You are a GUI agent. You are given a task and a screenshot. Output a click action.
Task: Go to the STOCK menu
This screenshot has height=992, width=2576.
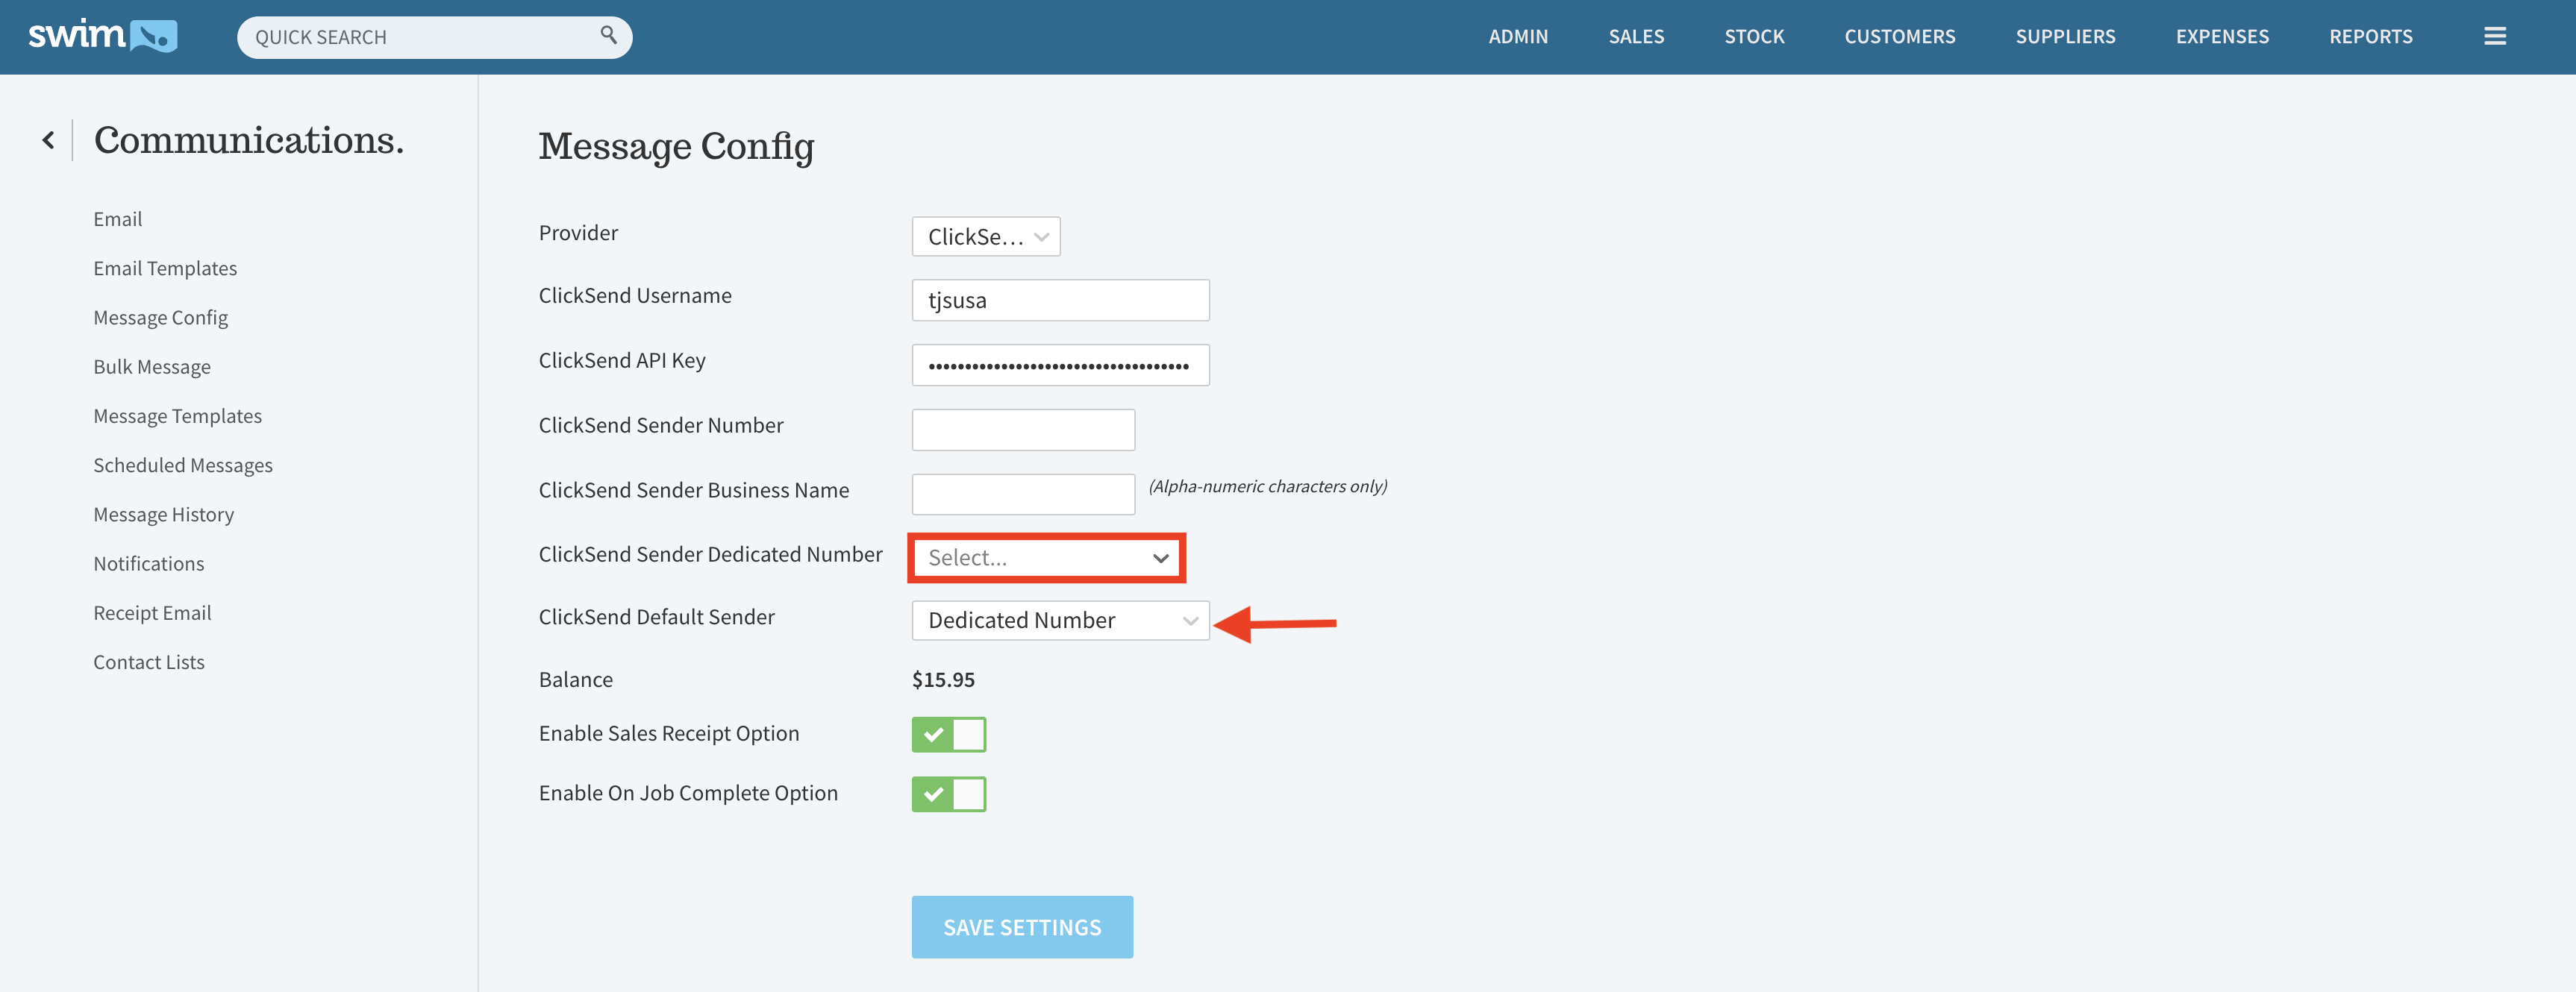(1753, 37)
